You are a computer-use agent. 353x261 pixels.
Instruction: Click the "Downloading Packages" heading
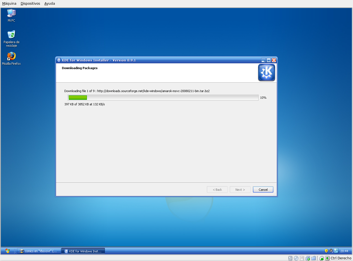[x=79, y=68]
